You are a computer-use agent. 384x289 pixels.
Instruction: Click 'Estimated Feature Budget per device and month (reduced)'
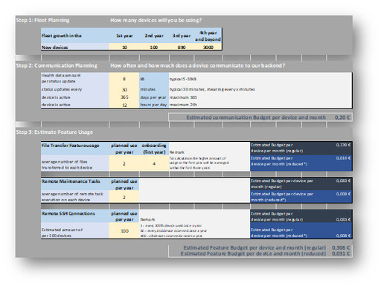(253, 253)
